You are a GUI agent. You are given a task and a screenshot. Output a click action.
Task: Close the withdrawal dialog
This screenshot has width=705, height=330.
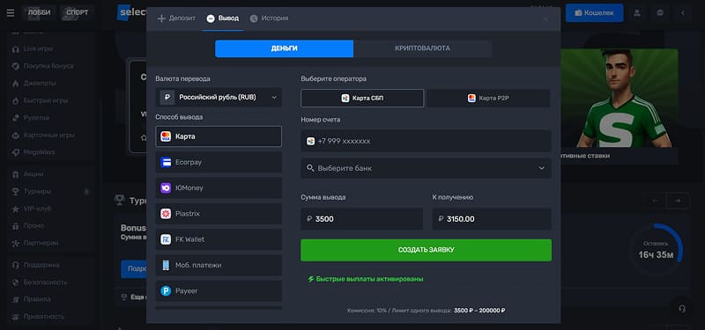point(545,18)
